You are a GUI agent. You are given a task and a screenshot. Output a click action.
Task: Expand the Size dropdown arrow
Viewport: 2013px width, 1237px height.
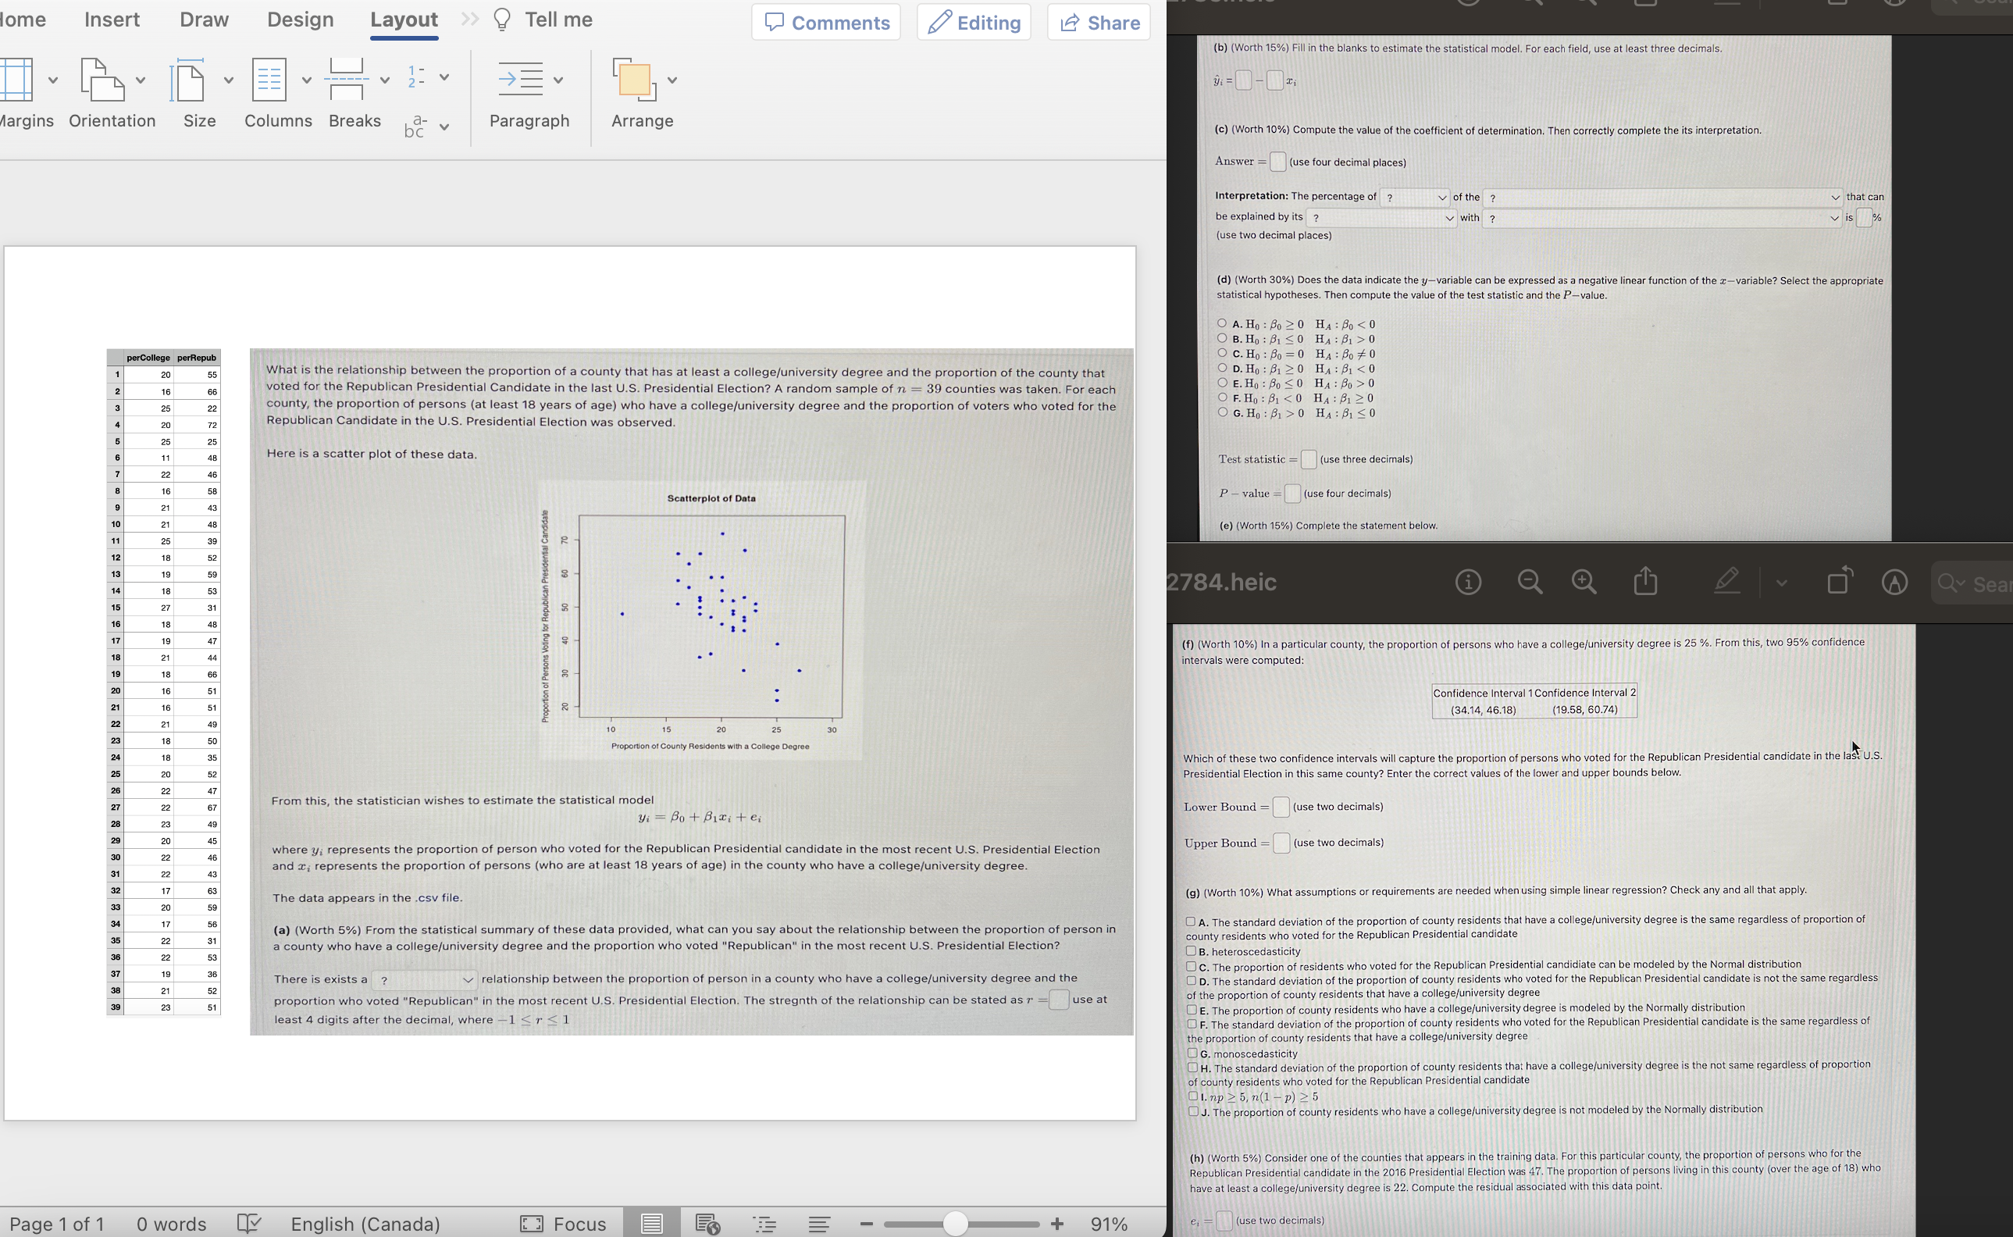point(228,80)
